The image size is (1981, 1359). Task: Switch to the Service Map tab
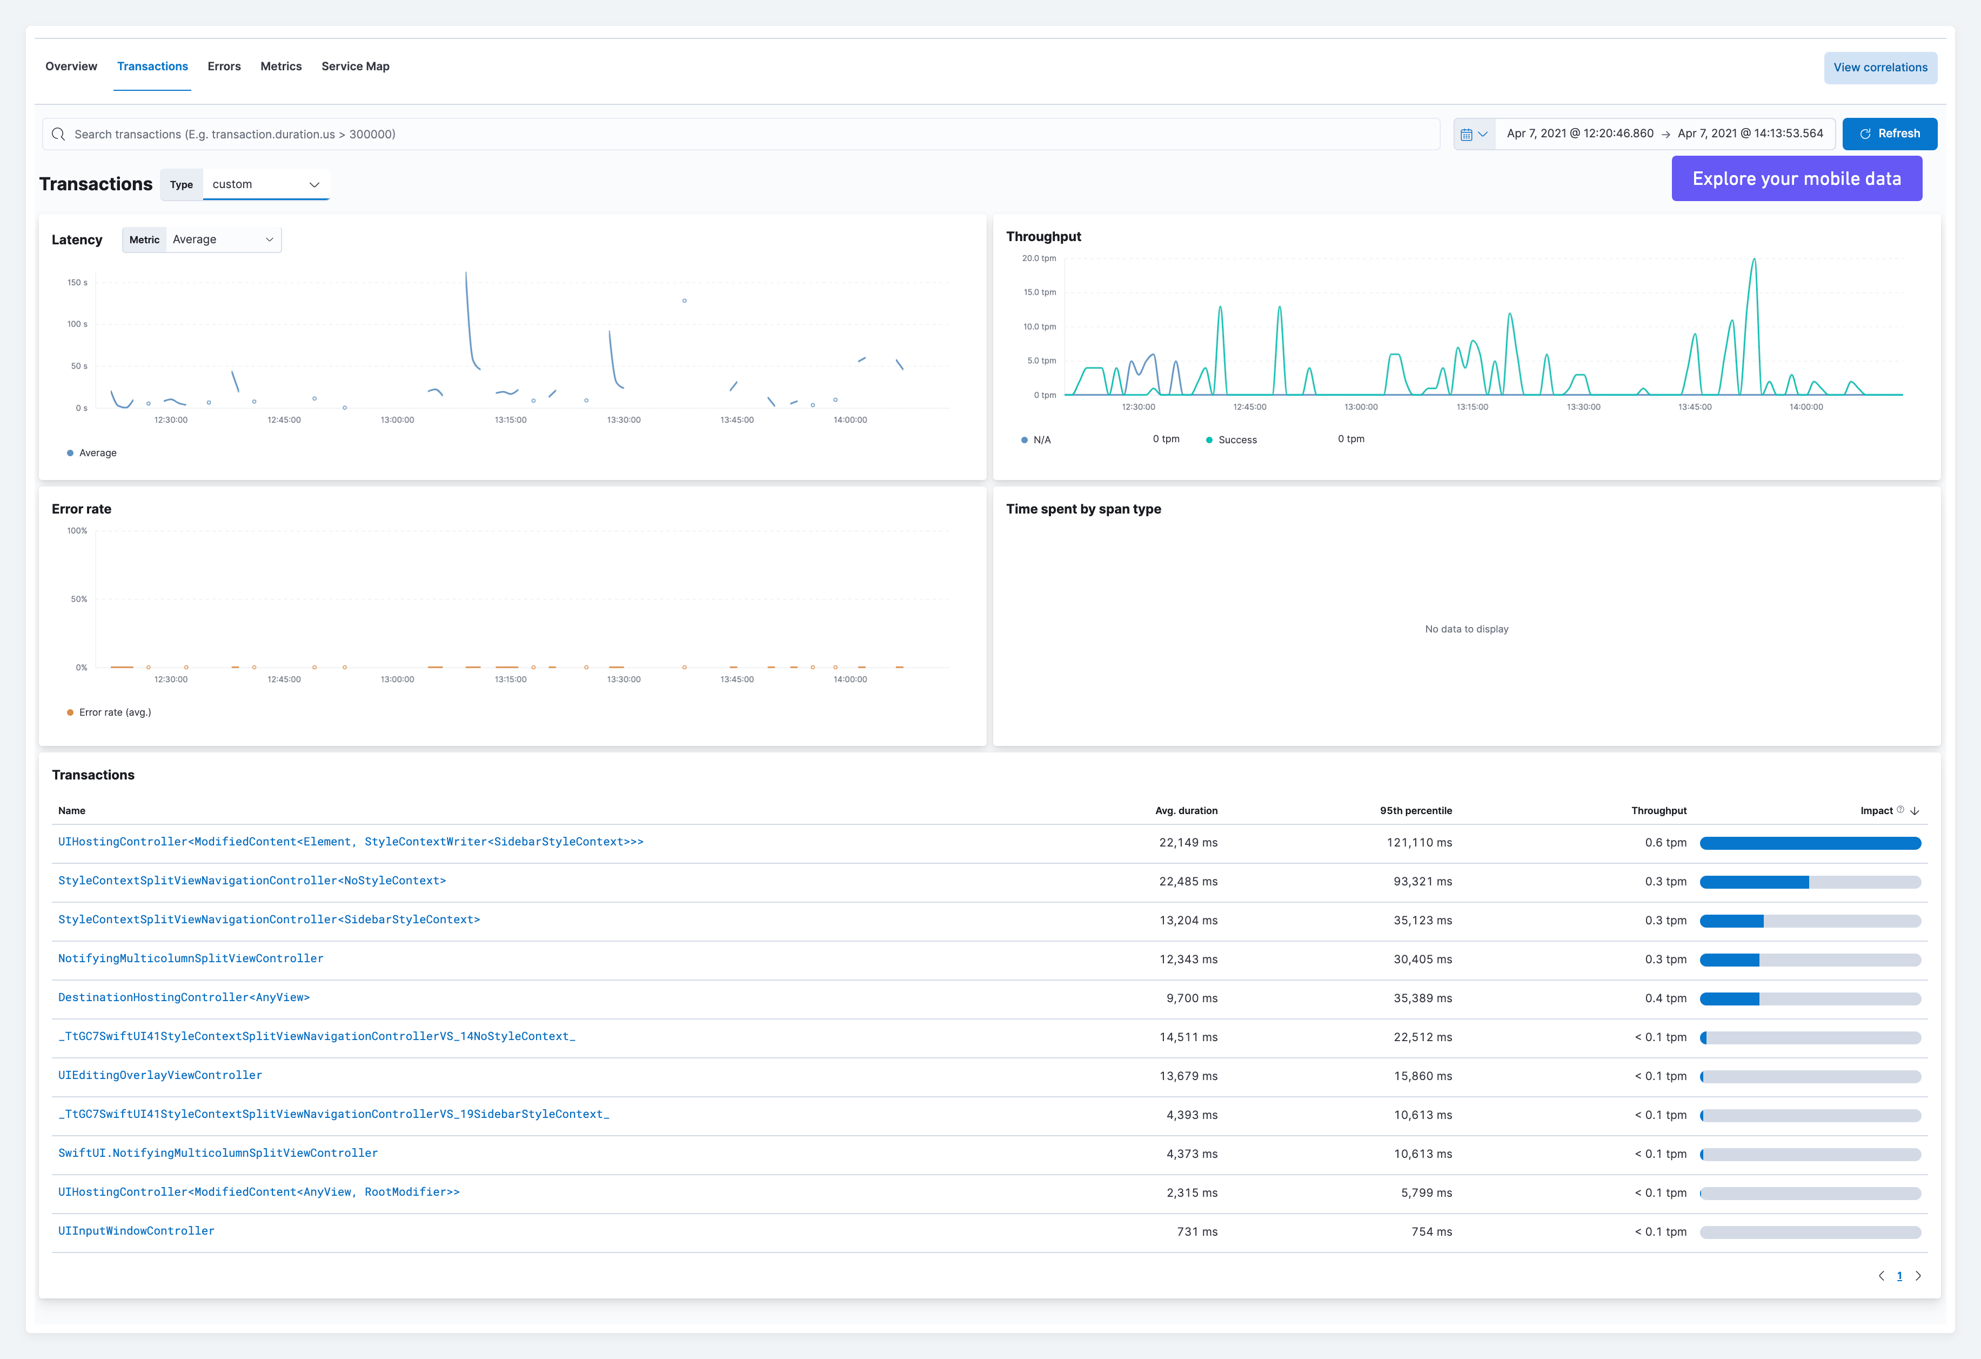(x=354, y=66)
